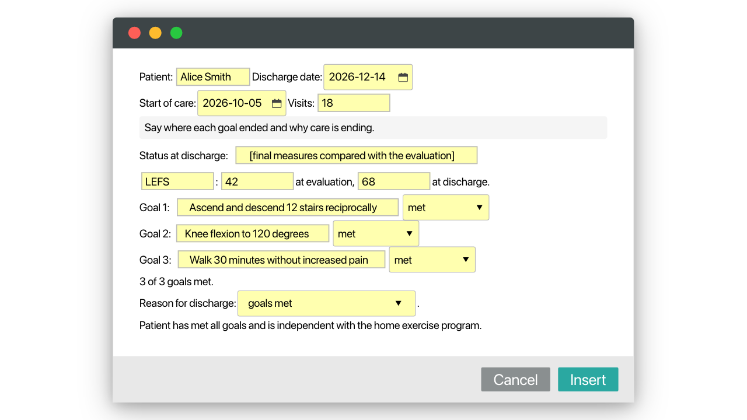Change the evaluation score 42 field
Viewport: 747px width, 420px height.
[257, 181]
